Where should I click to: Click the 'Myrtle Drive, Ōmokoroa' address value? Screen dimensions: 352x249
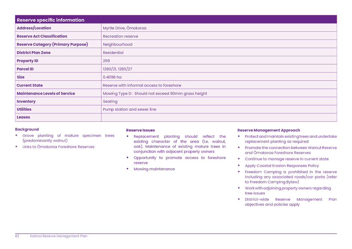(124, 28)
